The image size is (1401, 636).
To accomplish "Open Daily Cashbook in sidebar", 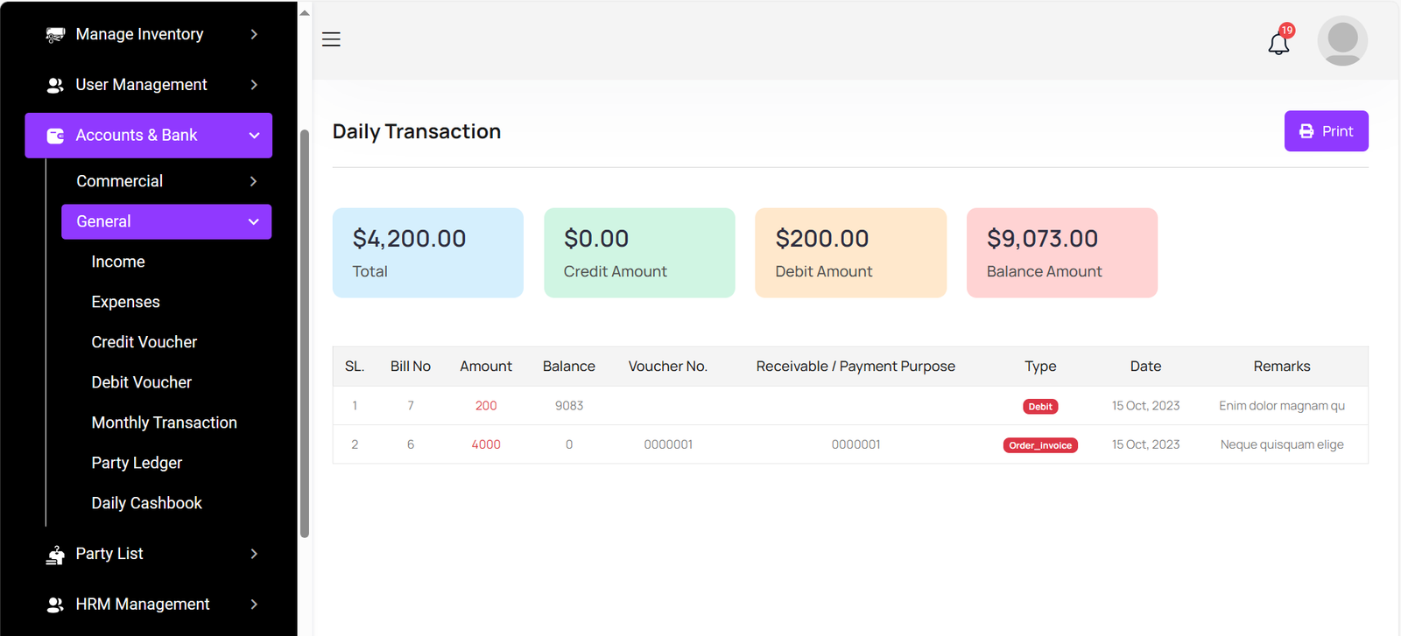I will coord(146,503).
